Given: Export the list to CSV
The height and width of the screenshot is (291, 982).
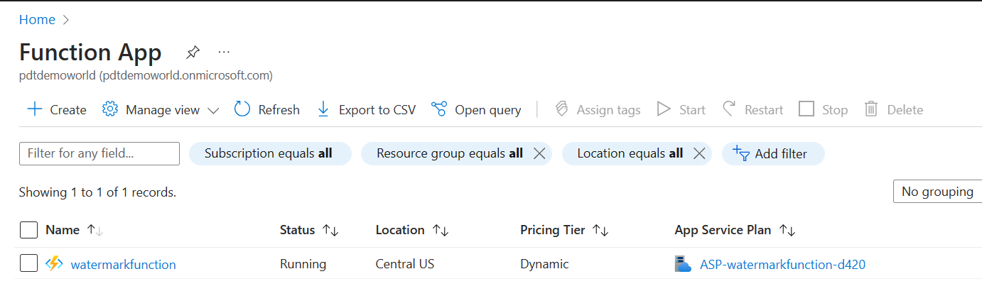Looking at the screenshot, I should click(366, 110).
